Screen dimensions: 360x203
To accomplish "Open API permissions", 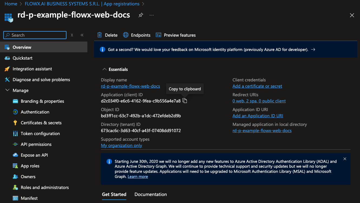I will [36, 144].
